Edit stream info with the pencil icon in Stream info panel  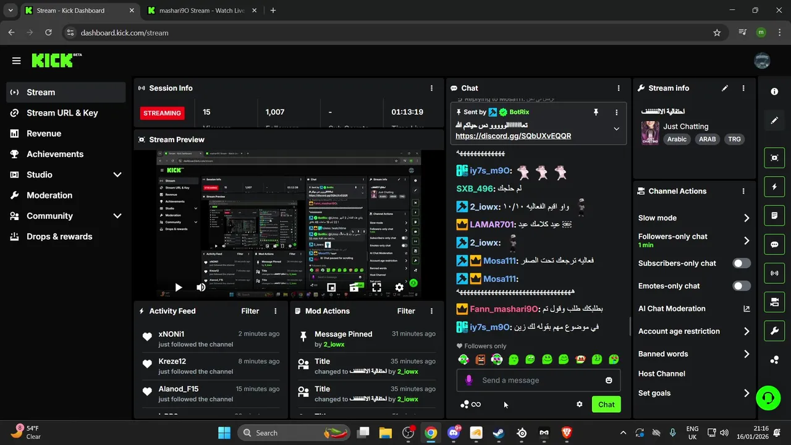725,88
